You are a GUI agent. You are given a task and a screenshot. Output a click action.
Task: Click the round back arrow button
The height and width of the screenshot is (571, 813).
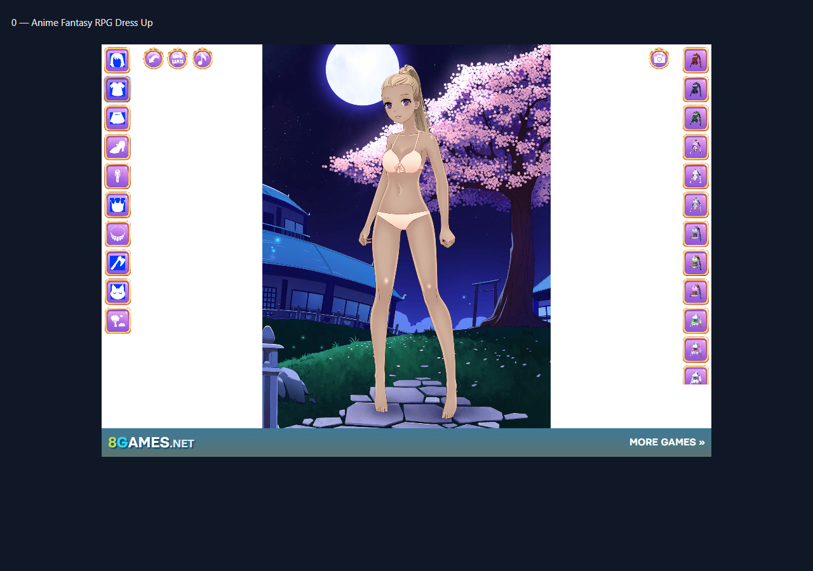point(154,59)
